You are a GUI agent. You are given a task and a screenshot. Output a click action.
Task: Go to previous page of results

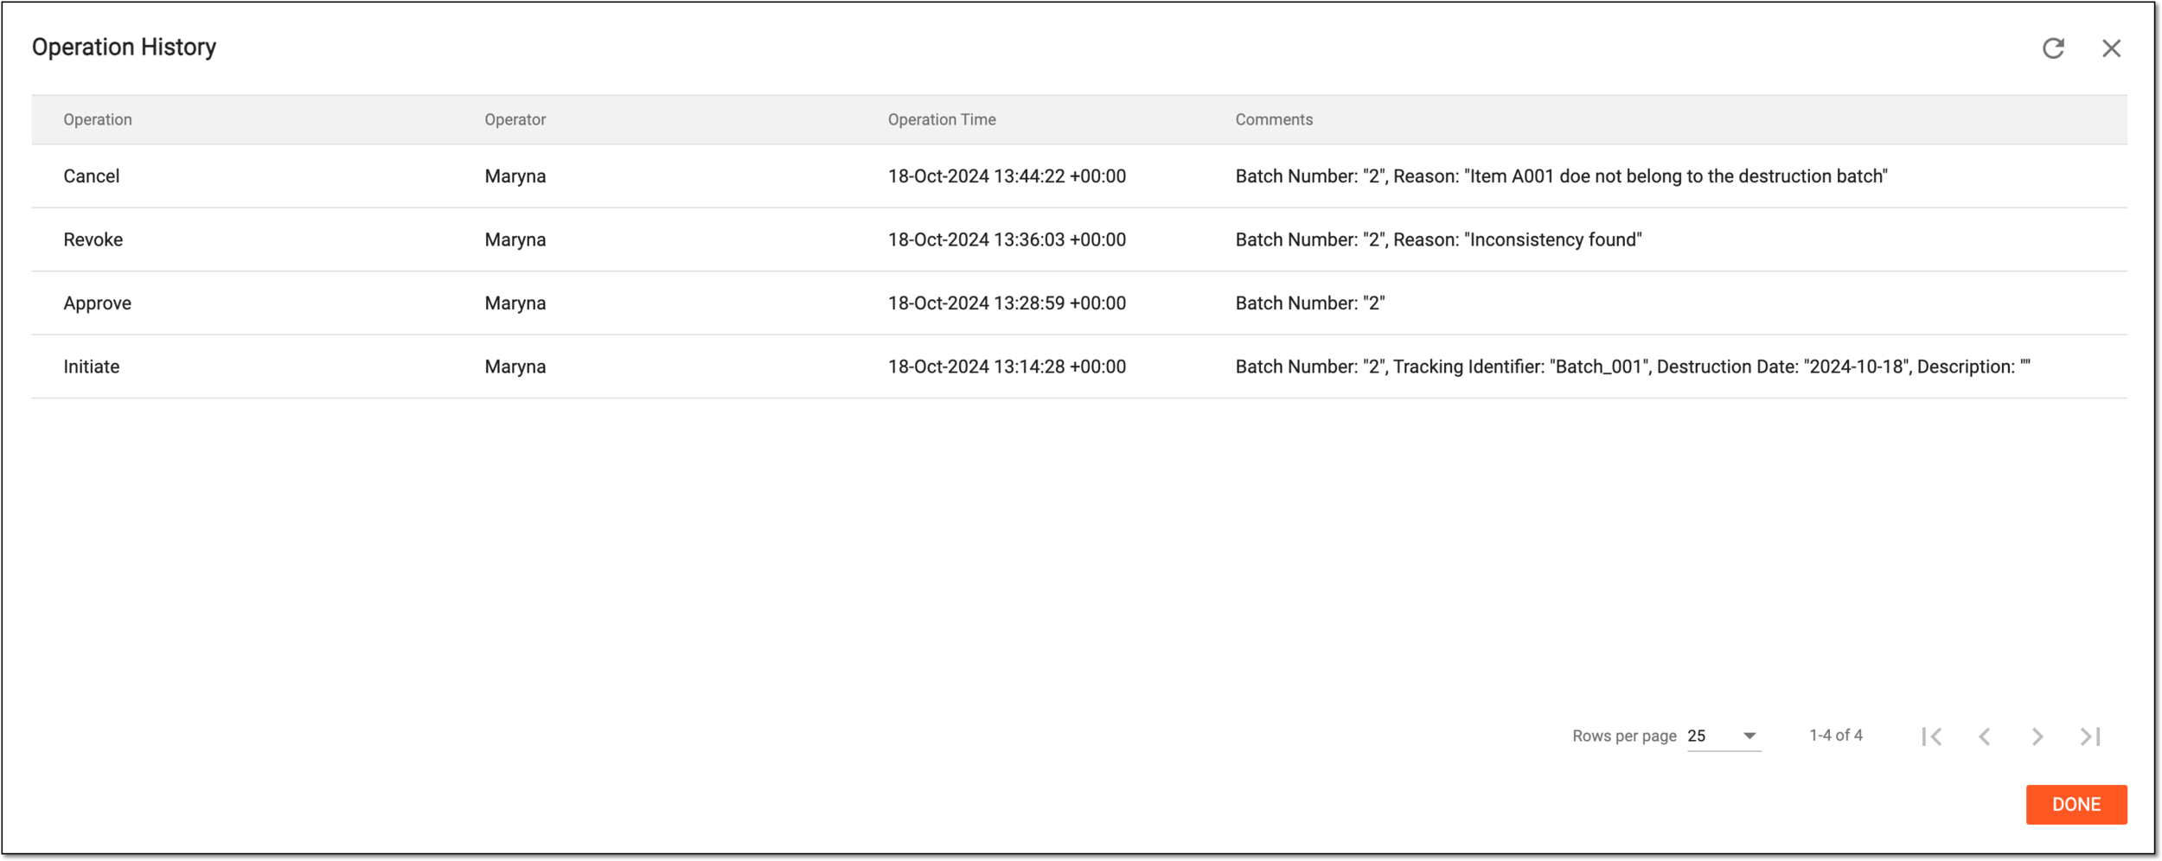[x=1985, y=737]
